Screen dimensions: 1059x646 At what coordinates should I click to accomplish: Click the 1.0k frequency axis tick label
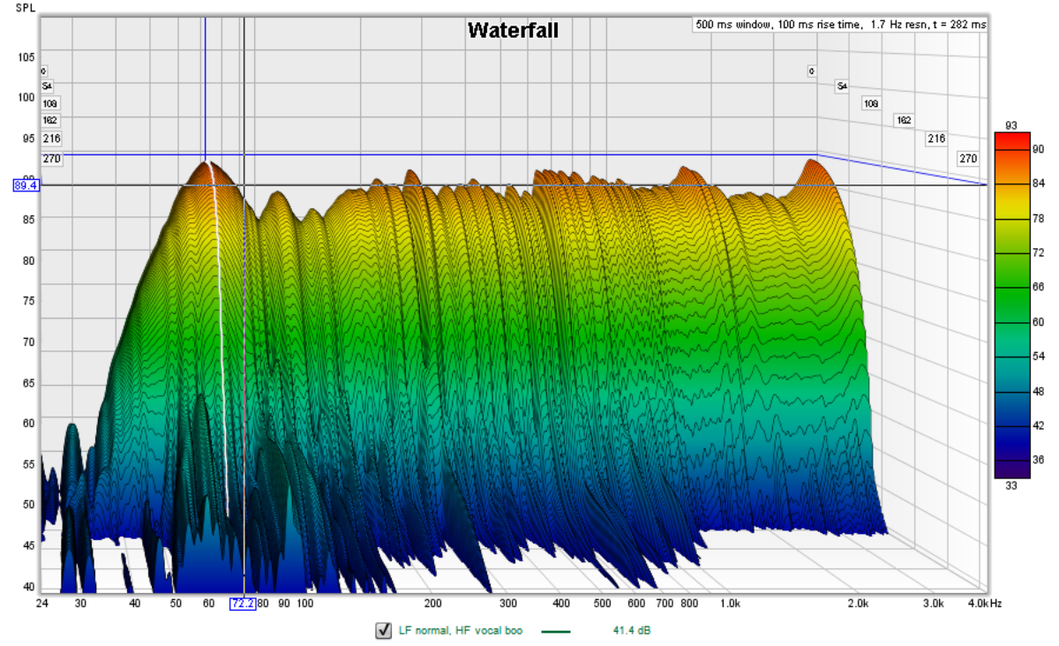(x=731, y=604)
